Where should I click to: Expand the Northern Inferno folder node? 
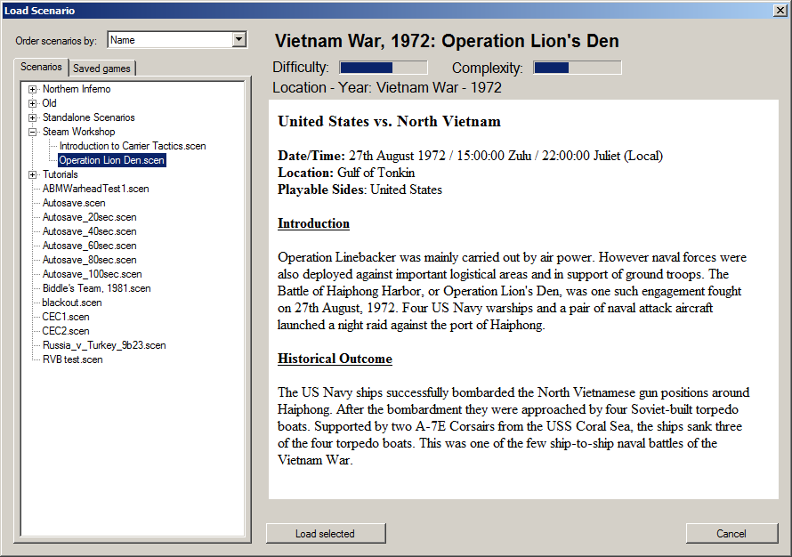click(x=32, y=89)
